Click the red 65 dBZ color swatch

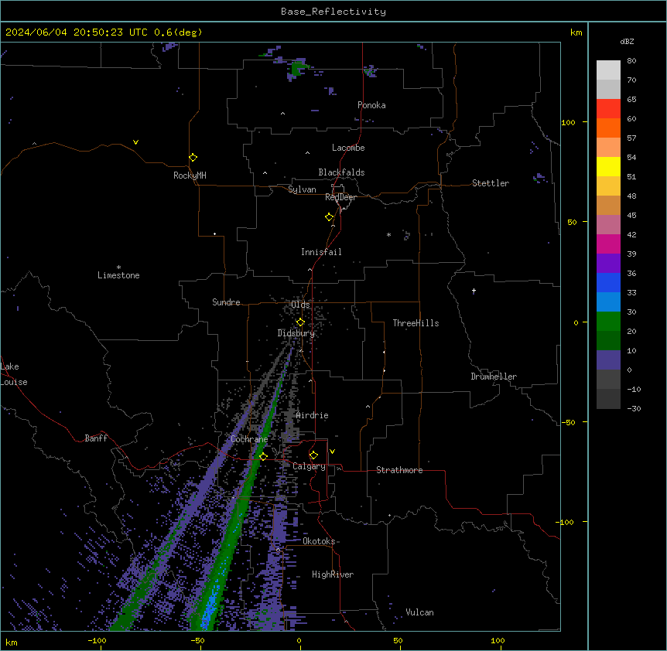pos(608,108)
